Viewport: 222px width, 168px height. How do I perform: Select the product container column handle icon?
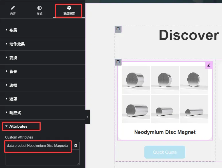118,62
